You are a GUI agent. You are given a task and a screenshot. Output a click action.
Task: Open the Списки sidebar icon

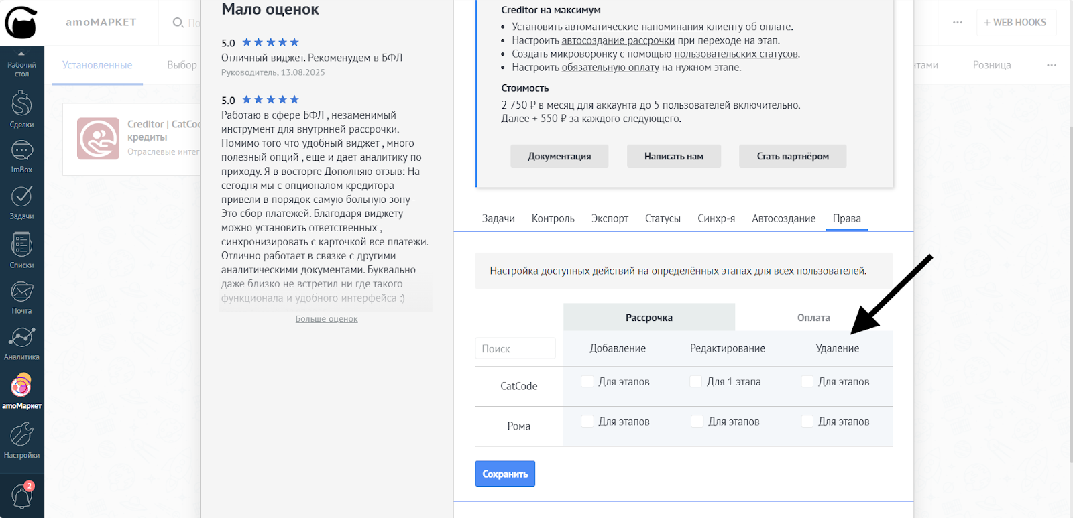(x=21, y=249)
